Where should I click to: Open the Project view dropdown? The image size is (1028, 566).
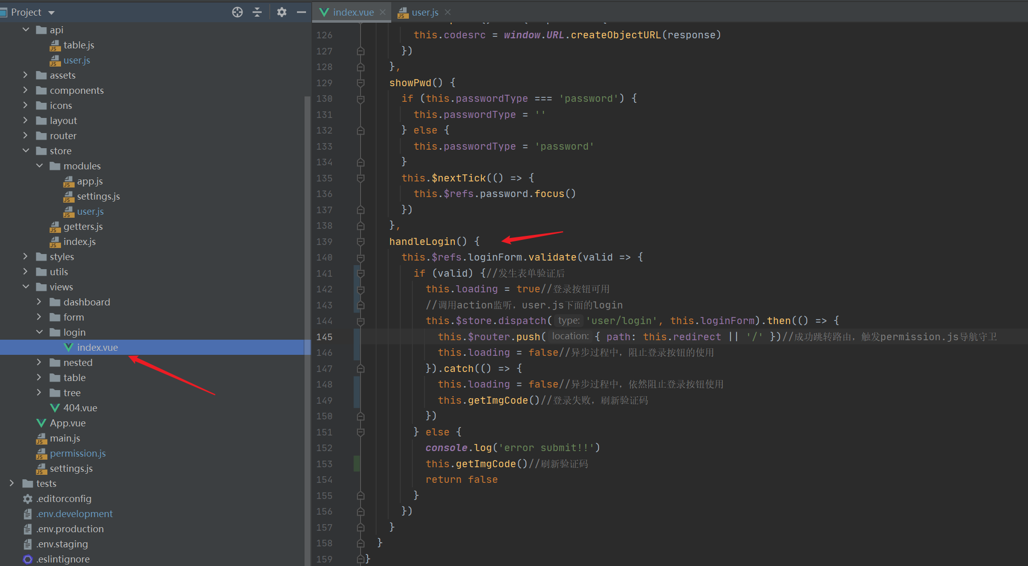coord(51,12)
